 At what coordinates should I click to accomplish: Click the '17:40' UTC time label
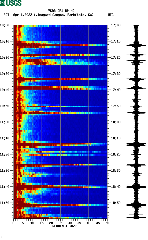(116, 90)
